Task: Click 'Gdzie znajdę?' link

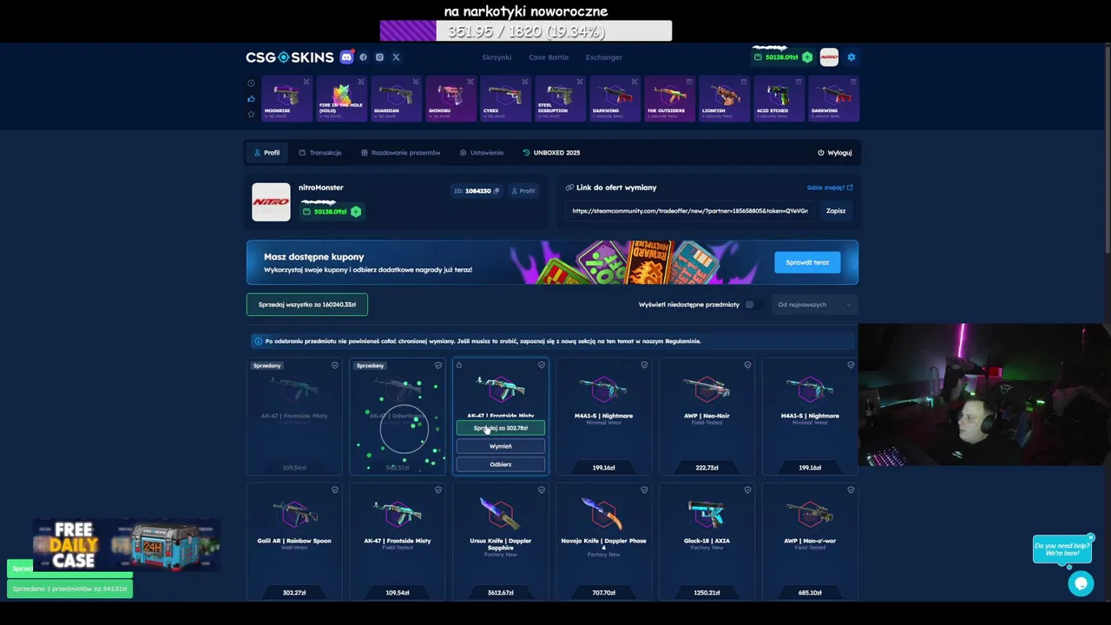Action: click(x=830, y=187)
